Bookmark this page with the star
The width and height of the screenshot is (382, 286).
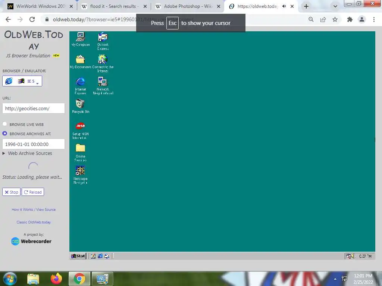coord(335,19)
